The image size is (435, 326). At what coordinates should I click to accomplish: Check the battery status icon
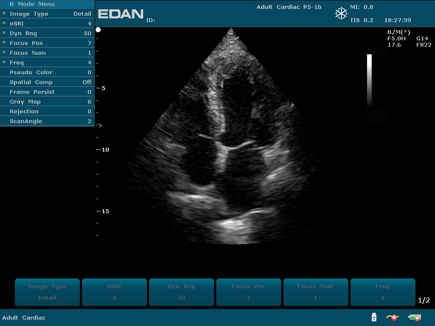click(414, 318)
